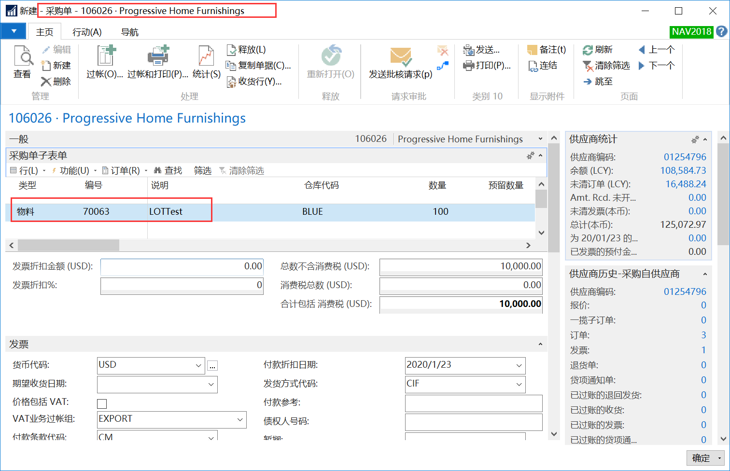Click the lines grid horizontal scrollbar

69,245
